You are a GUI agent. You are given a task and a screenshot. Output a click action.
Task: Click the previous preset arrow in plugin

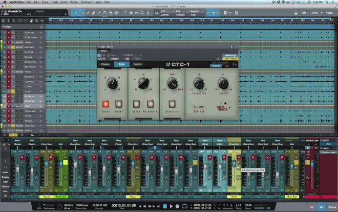[112, 56]
